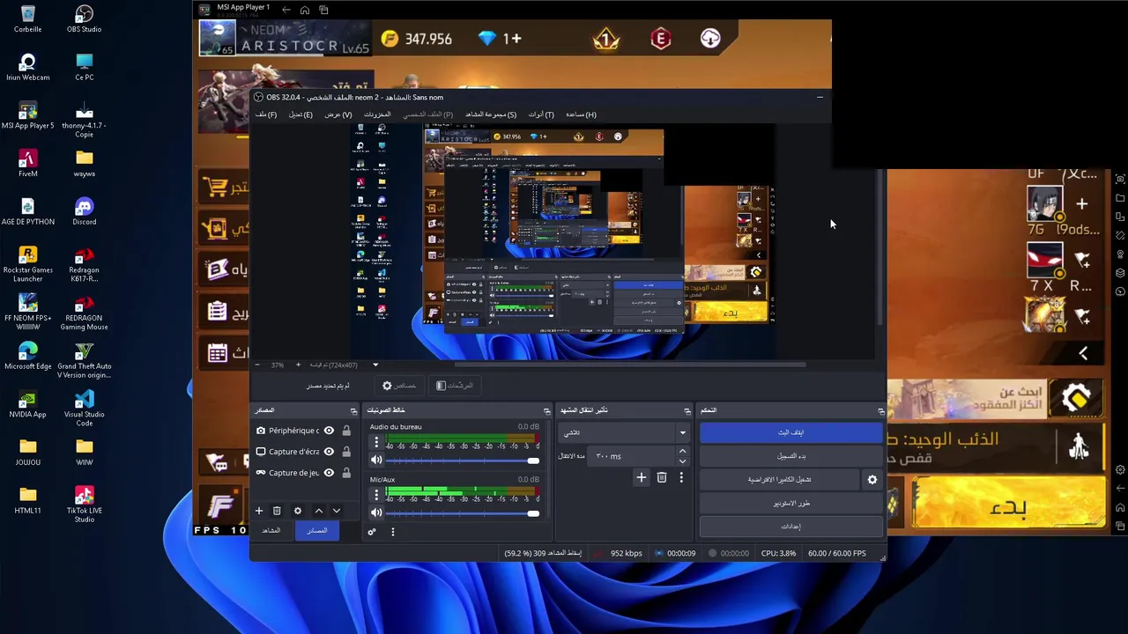Lock the Périphérique source

point(346,431)
